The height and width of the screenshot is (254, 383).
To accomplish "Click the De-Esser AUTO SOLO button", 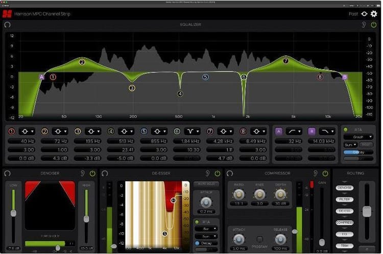I will 206,184.
